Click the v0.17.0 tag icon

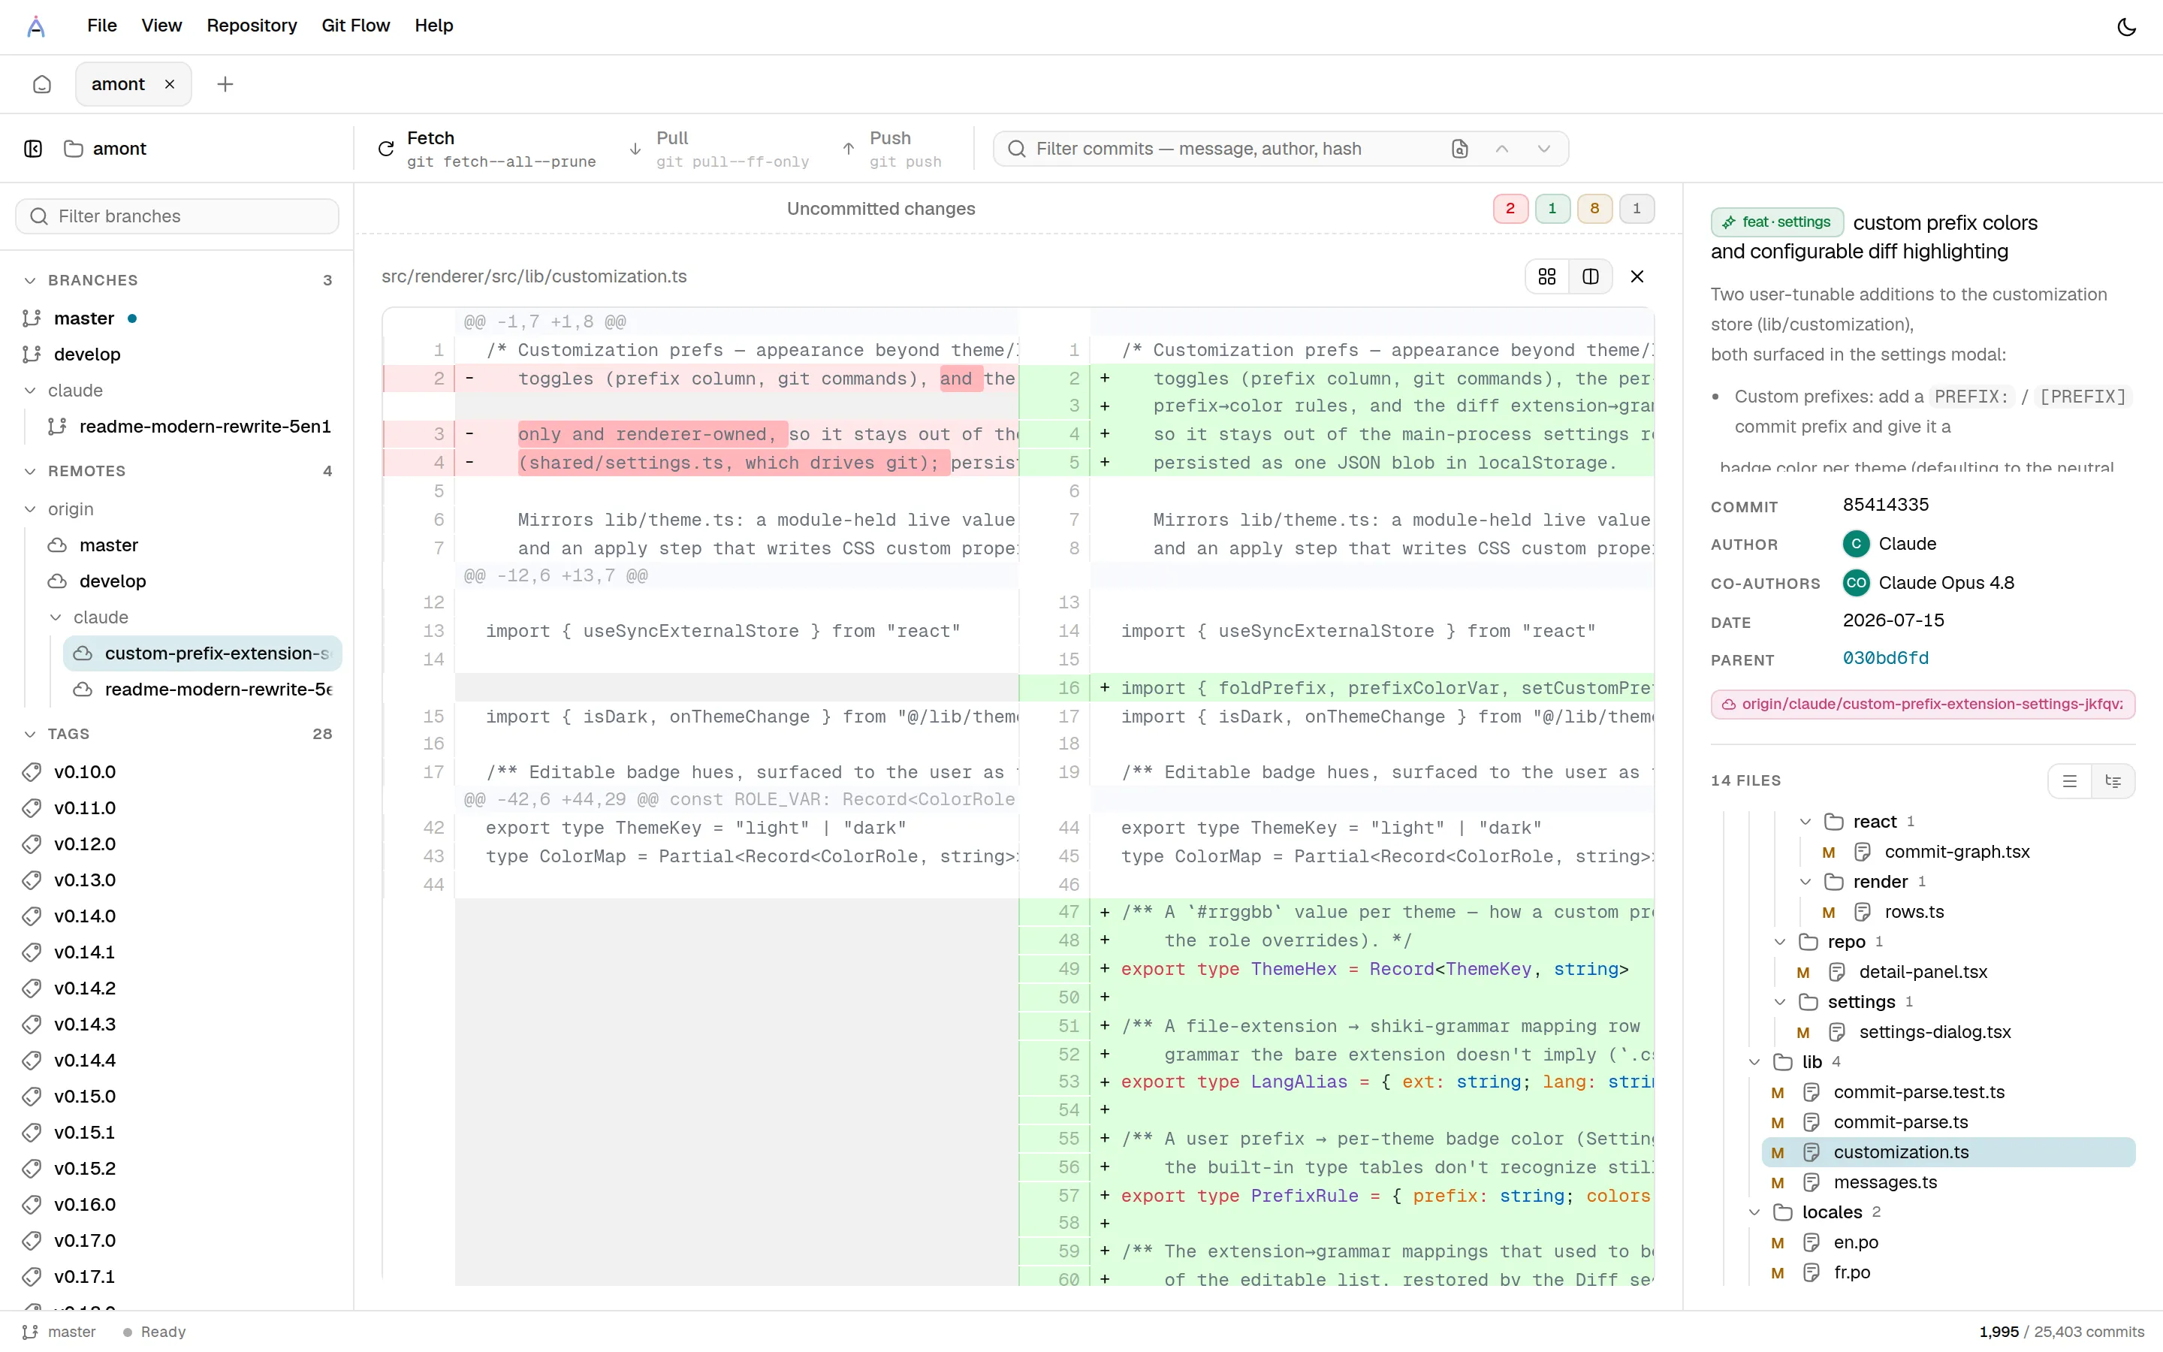32,1240
